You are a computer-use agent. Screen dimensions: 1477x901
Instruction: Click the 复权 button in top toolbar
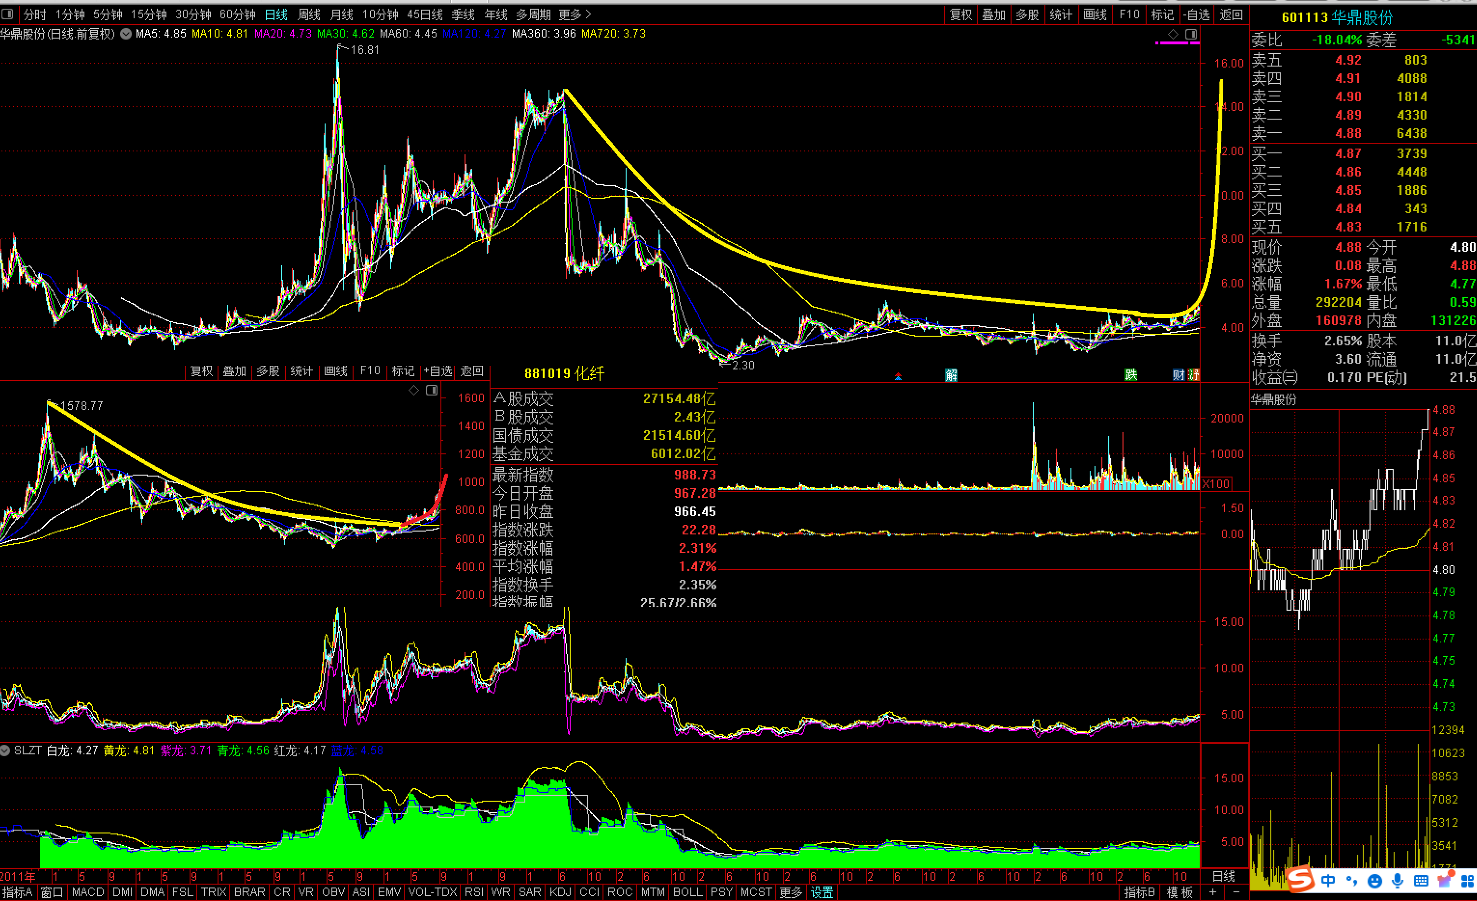[961, 14]
